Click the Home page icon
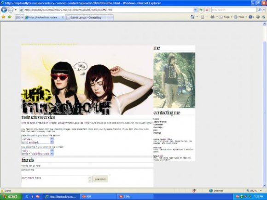The height and width of the screenshot is (200, 267). point(192,17)
